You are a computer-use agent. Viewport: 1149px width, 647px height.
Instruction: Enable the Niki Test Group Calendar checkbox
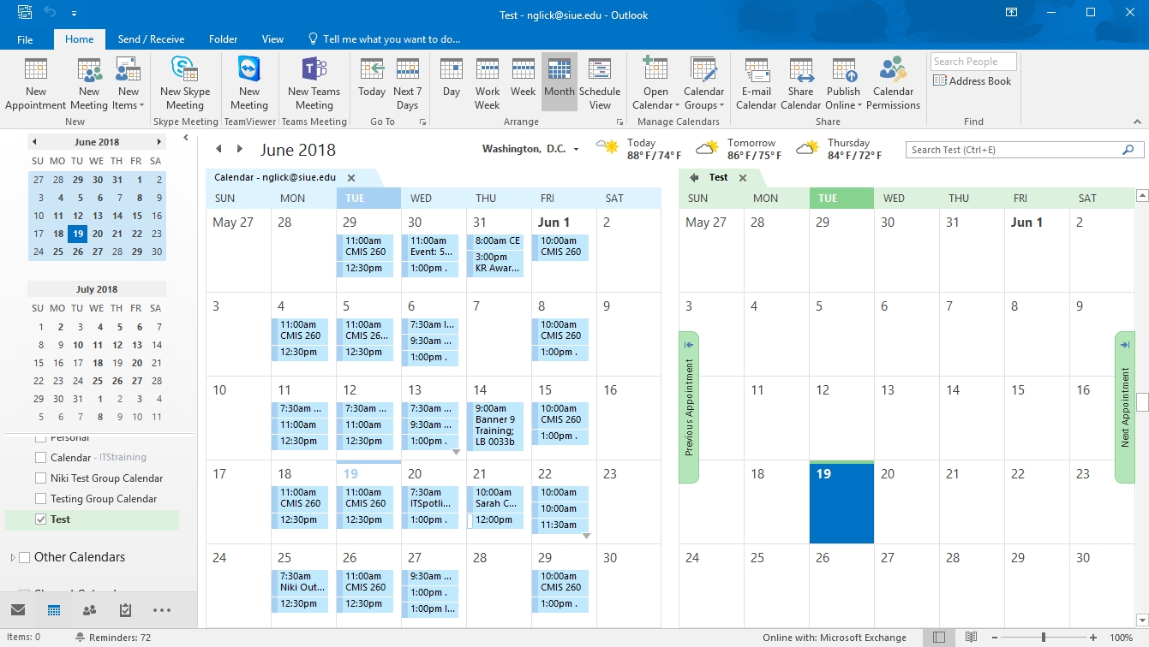pos(40,478)
